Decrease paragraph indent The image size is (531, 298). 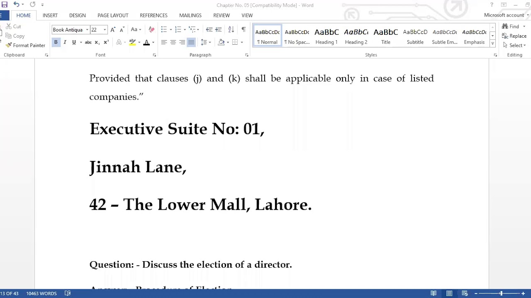point(209,30)
